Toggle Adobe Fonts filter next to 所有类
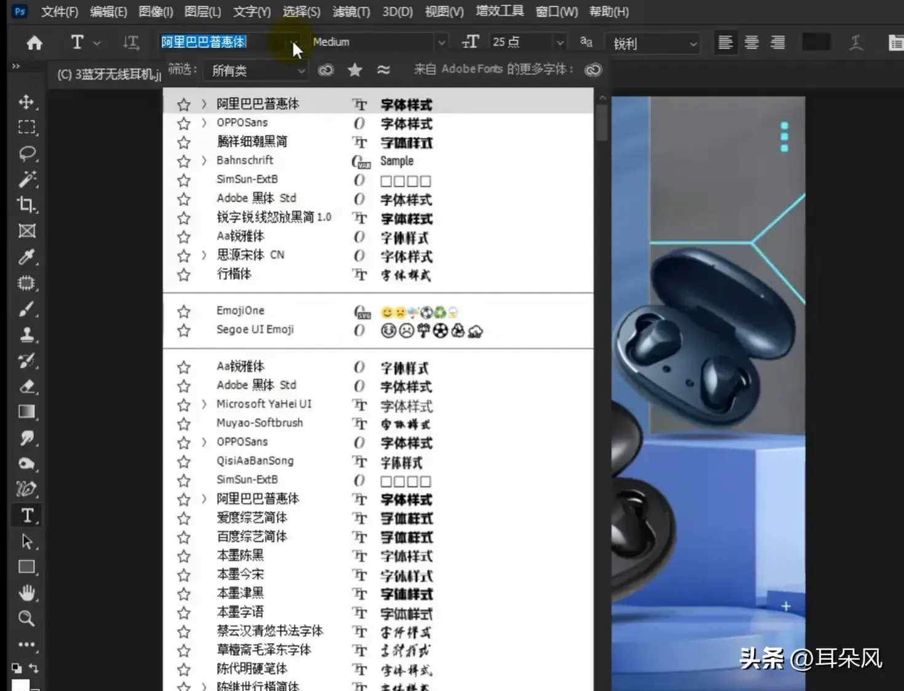This screenshot has height=691, width=904. 326,70
